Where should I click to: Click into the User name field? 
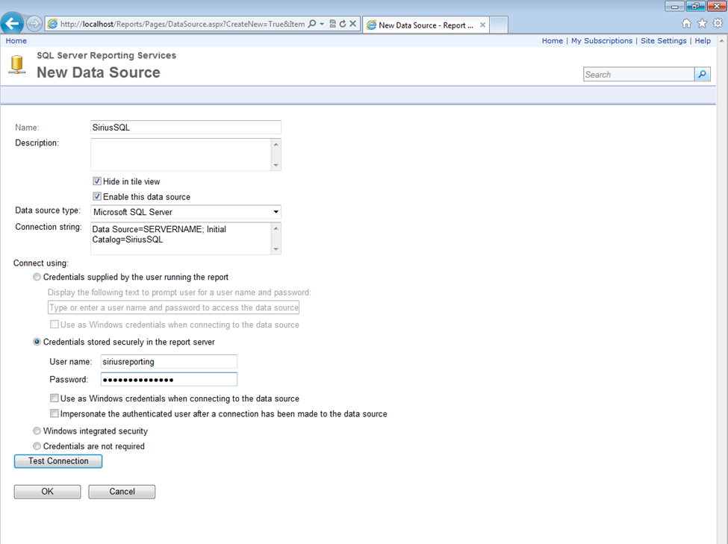coord(168,362)
